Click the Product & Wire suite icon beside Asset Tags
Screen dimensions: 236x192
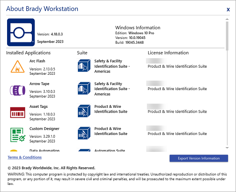click(85, 111)
